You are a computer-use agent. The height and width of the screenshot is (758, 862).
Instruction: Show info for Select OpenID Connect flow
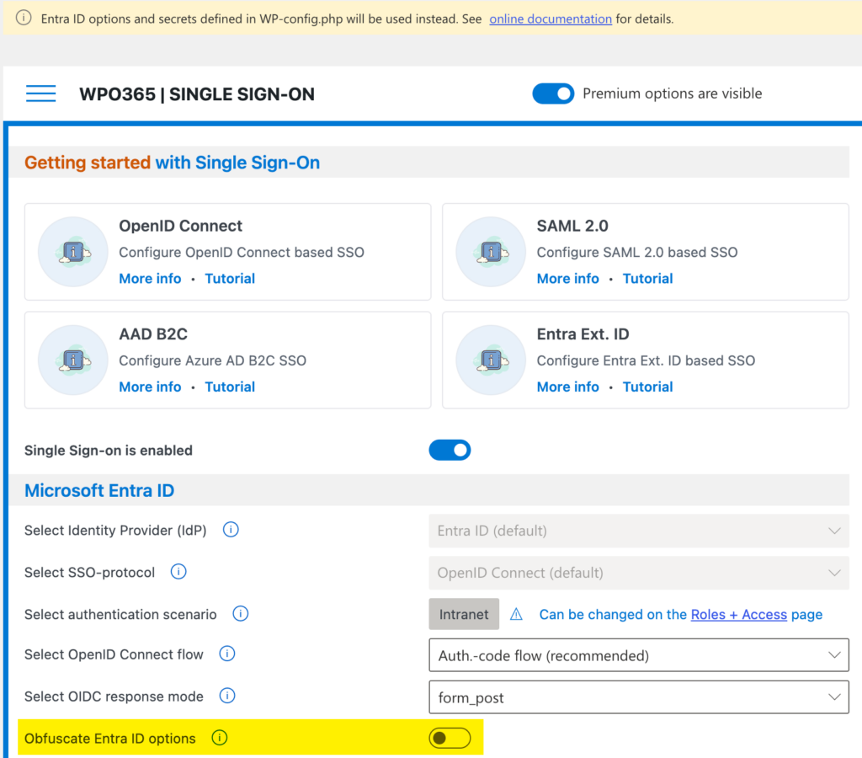(227, 654)
